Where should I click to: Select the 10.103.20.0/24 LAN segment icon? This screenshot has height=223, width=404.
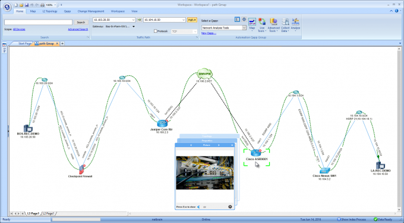[x=45, y=79]
